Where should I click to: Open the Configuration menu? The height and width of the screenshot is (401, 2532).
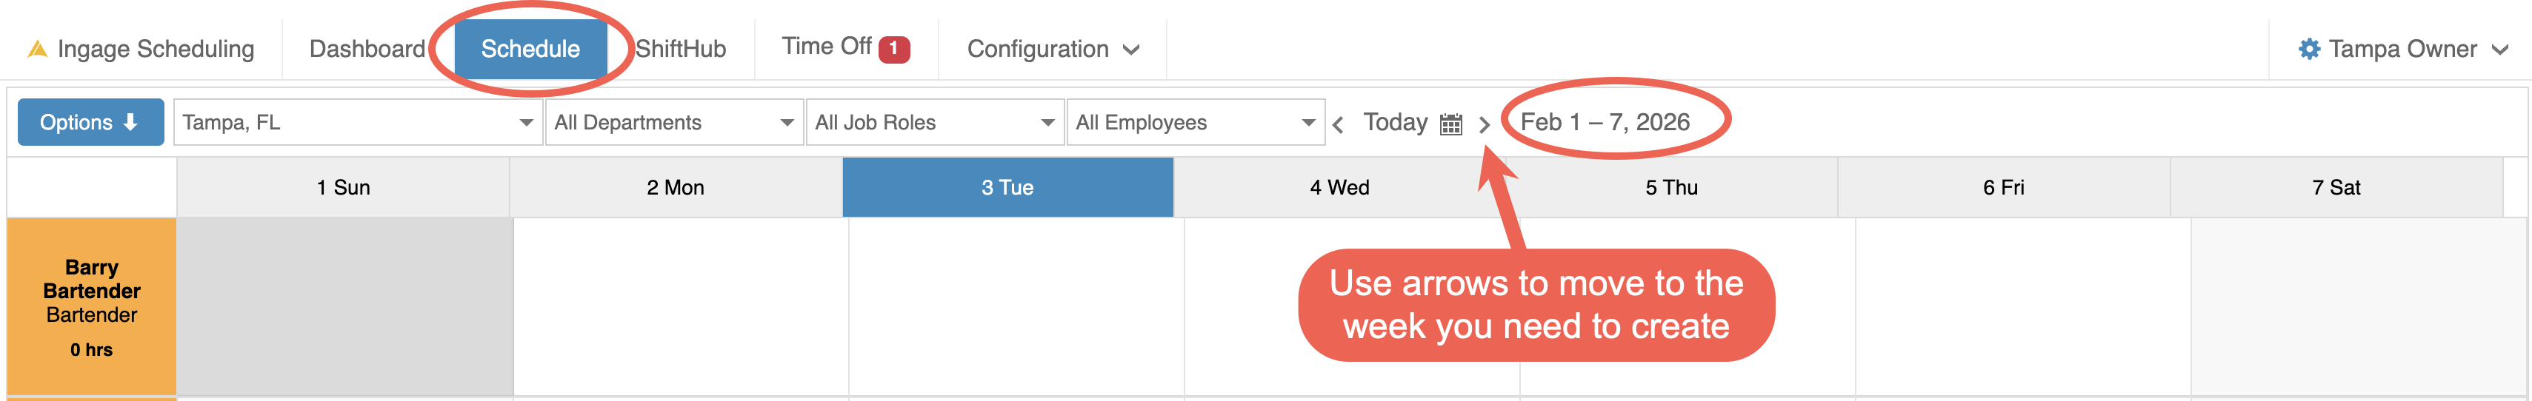point(1052,49)
